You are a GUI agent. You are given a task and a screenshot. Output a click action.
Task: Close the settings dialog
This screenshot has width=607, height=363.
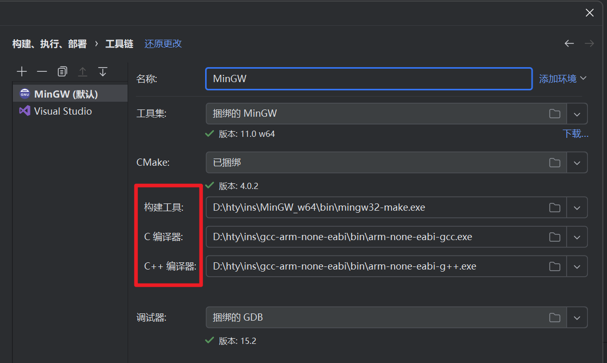click(589, 13)
